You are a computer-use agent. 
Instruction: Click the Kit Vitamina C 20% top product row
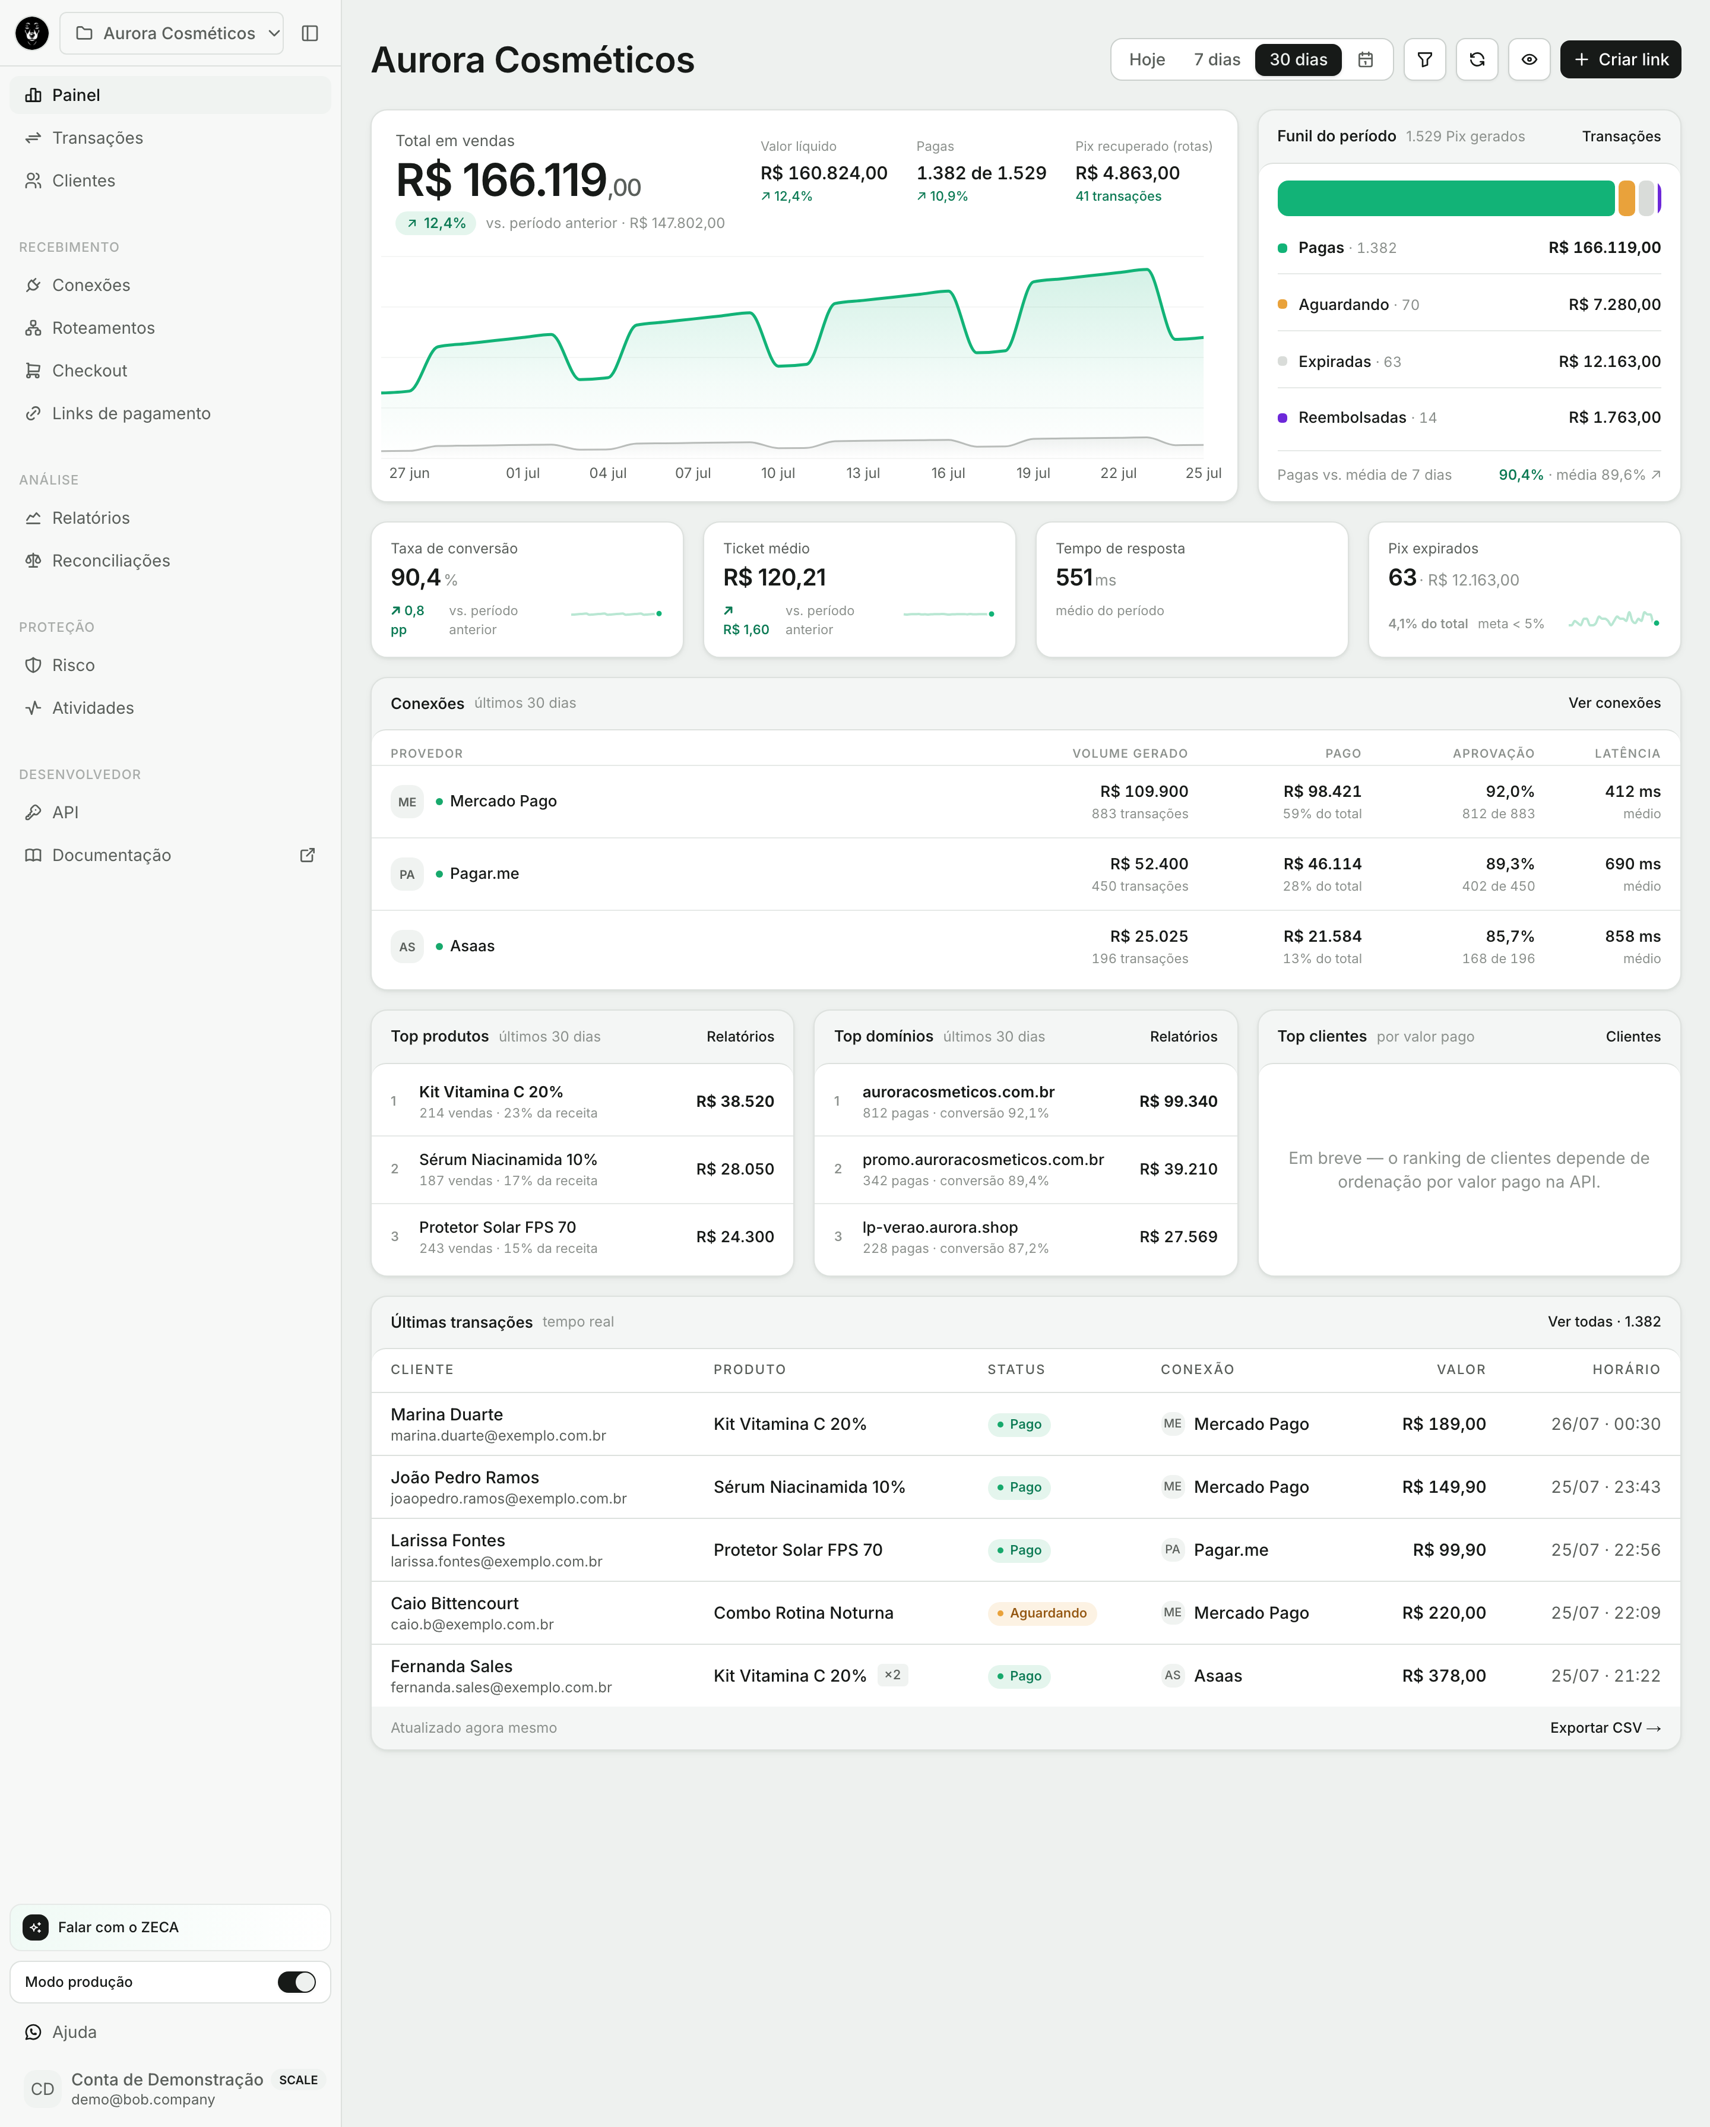click(582, 1101)
